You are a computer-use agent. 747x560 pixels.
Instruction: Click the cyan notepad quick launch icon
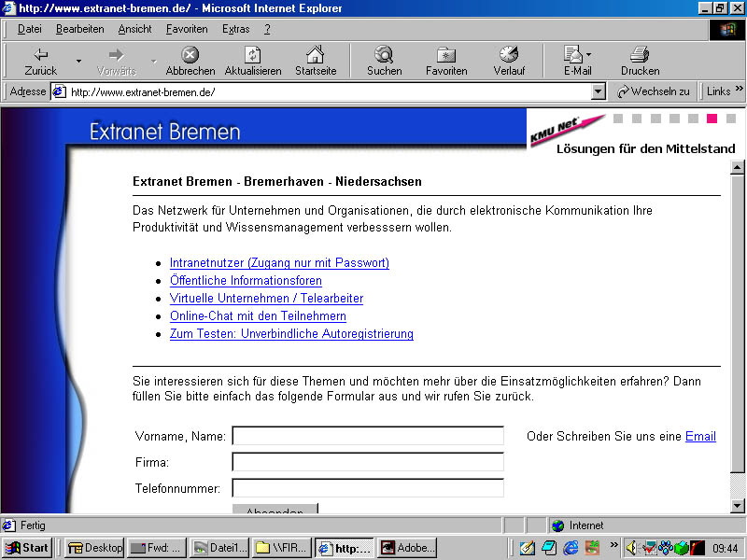pos(549,548)
